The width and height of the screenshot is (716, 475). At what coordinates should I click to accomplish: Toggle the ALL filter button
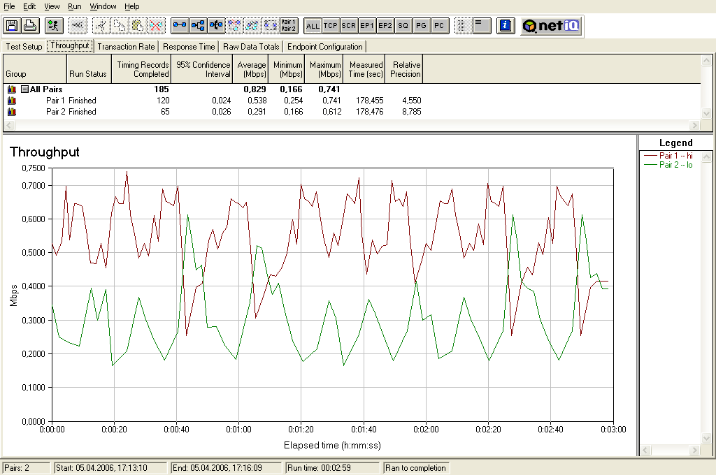tap(313, 26)
